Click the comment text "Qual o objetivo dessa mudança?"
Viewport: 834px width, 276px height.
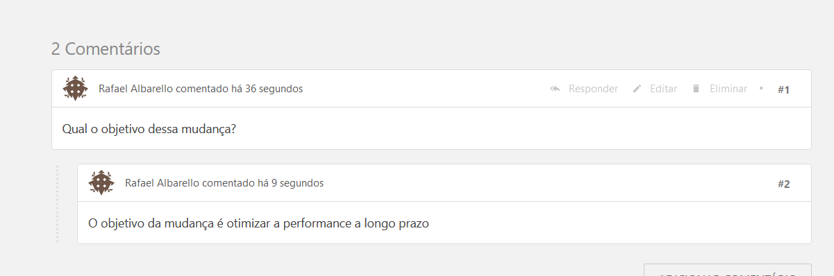pos(149,129)
